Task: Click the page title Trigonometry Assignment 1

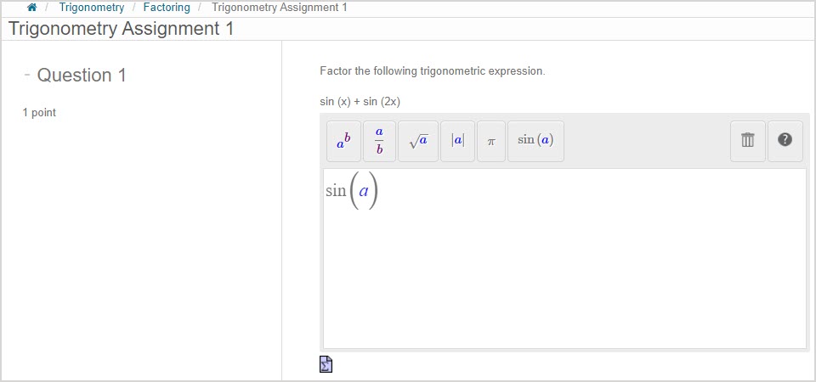Action: (x=121, y=29)
